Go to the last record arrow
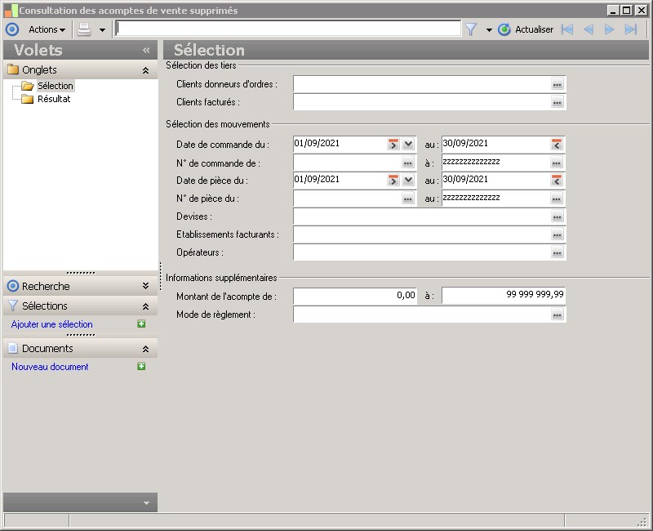 [630, 29]
